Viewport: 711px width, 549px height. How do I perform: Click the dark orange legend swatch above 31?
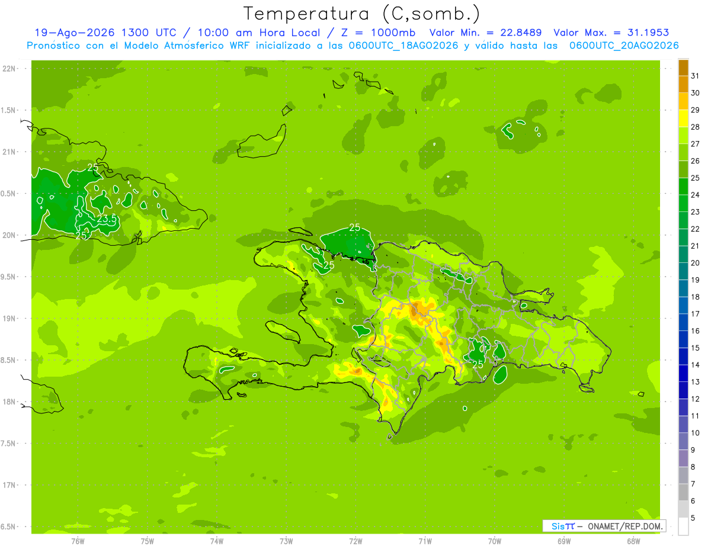[683, 68]
